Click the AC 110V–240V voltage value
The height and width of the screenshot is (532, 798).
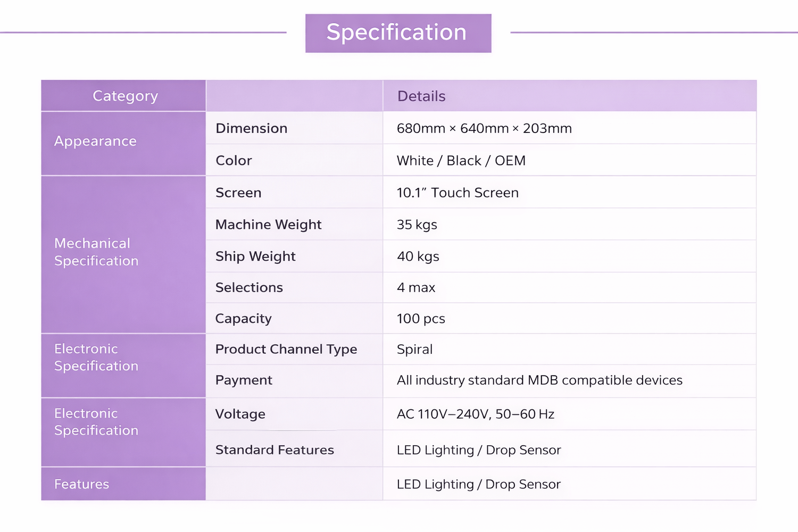[x=476, y=414]
